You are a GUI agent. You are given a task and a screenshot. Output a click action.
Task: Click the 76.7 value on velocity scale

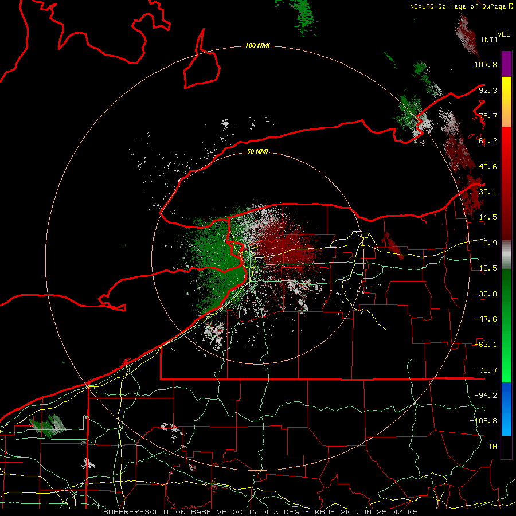(x=488, y=115)
